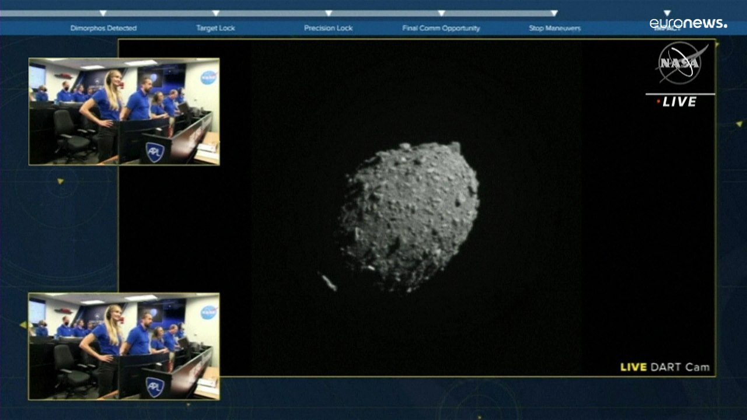Click the small rock fragment beside the asteroid

[x=329, y=282]
